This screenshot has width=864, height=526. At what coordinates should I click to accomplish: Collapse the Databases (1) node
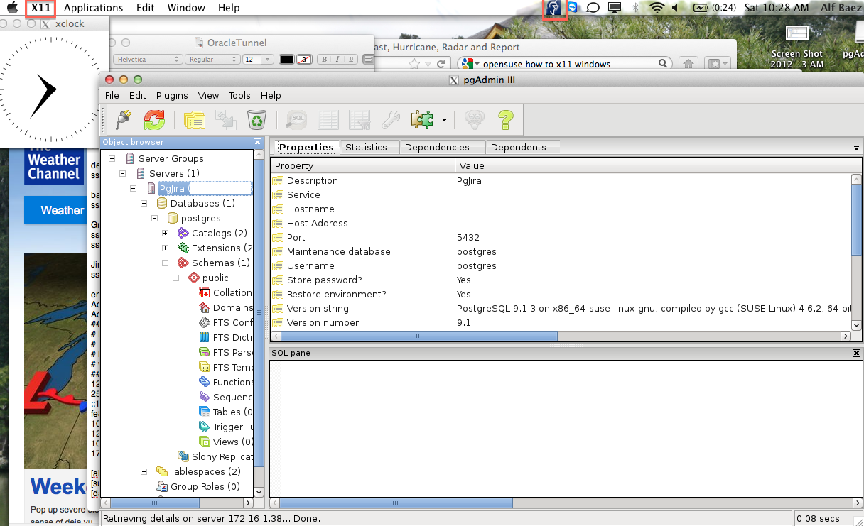tap(144, 203)
